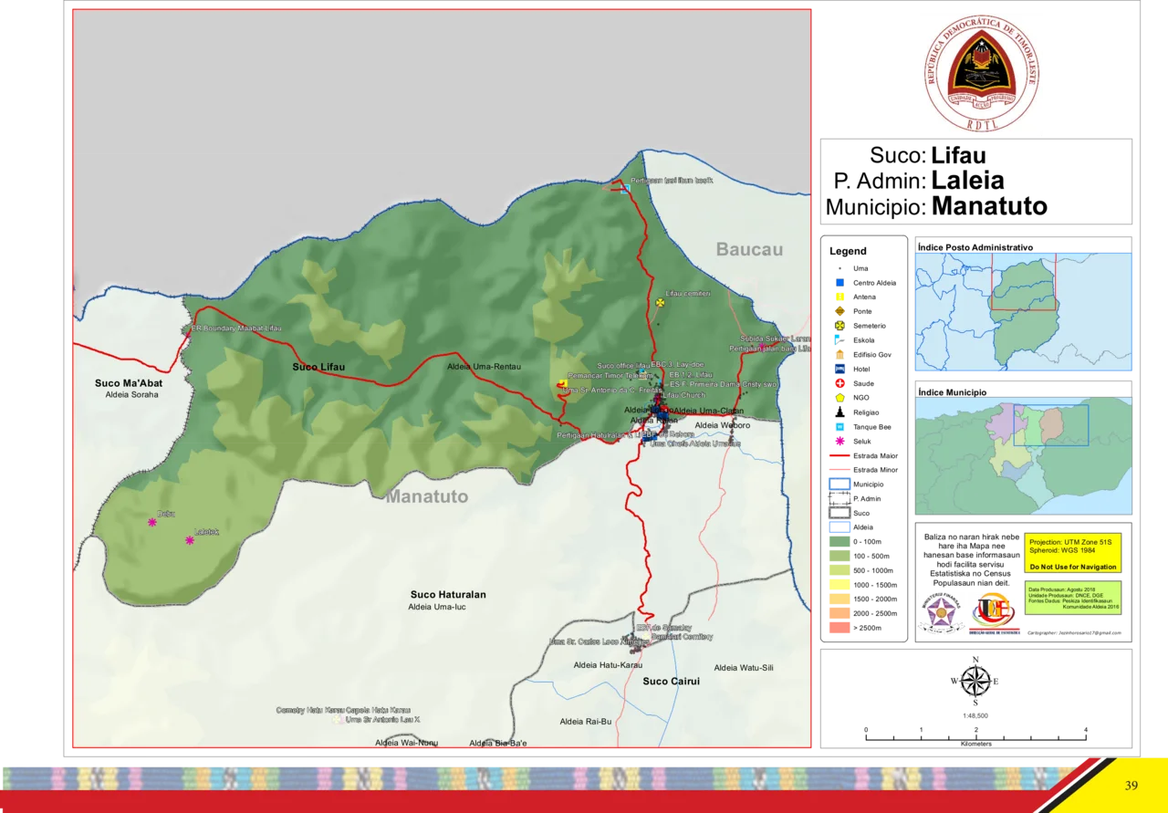Click the yellow marker near Uma Sr. Antonio Freitas
1168x813 pixels.
tap(562, 384)
